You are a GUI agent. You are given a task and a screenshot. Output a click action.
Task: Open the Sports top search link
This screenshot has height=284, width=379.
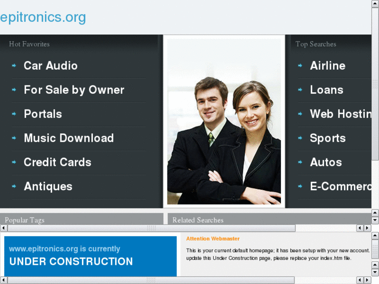[x=327, y=138]
